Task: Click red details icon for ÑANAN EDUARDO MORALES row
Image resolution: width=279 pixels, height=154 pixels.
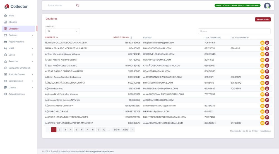Action: click(267, 48)
